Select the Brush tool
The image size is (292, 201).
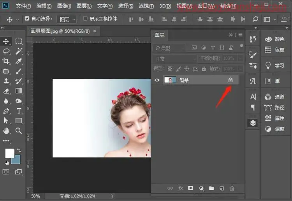19,71
